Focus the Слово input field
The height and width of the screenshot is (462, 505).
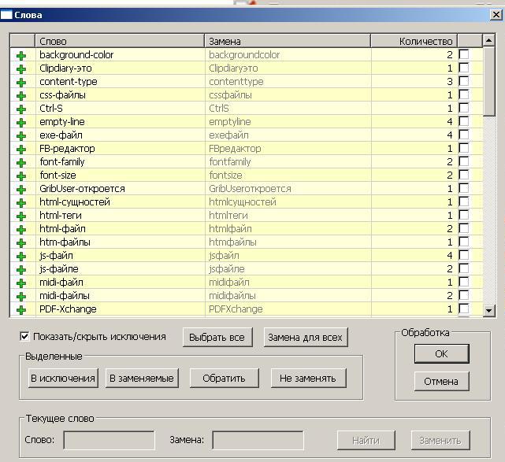pos(110,440)
